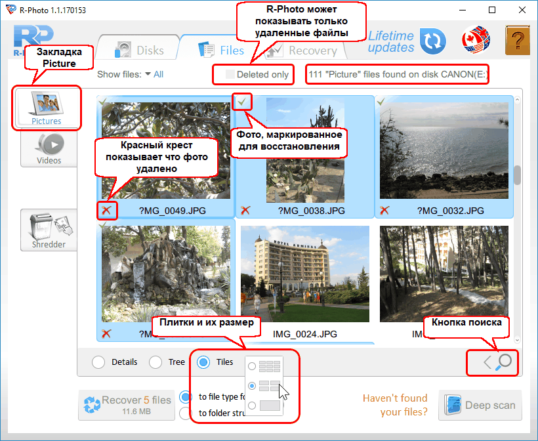Expand the Show files All dropdown

pyautogui.click(x=154, y=75)
